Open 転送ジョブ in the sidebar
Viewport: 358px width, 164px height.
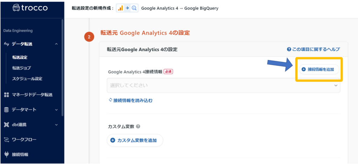[21, 68]
